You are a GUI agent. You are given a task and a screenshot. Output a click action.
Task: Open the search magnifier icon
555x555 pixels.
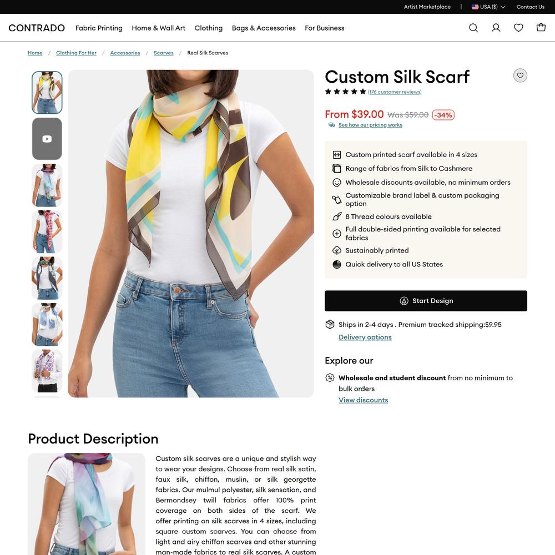click(x=473, y=28)
